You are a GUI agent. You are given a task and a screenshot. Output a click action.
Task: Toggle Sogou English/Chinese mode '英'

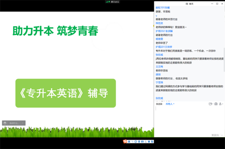tap(129, 142)
